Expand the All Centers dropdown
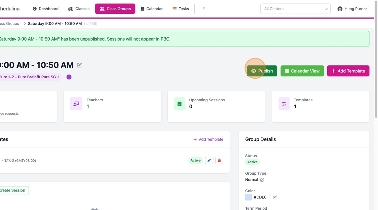The image size is (378, 210). coord(296,9)
